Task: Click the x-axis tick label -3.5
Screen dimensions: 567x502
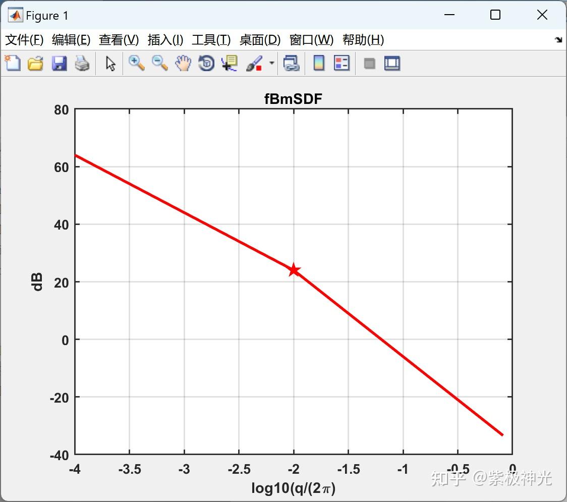Action: tap(130, 469)
